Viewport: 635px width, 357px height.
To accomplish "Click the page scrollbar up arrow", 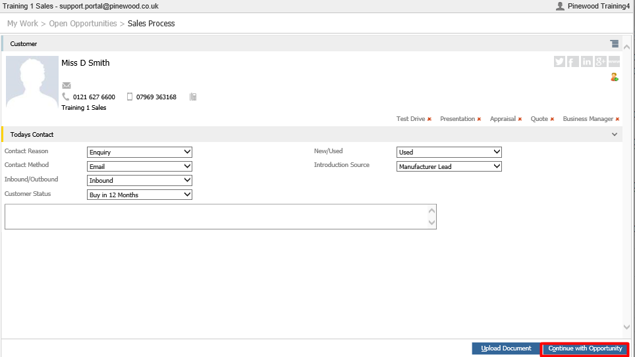I will click(x=627, y=47).
